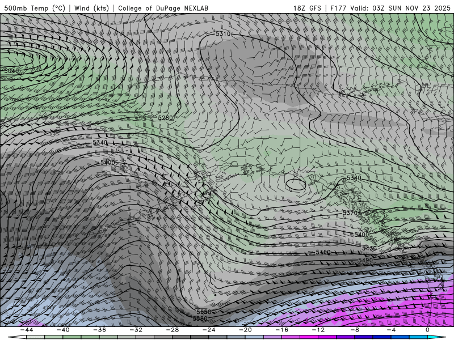Viewport: 454px width, 340px height.
Task: Click the -4 colorbar tick label
Action: click(391, 330)
